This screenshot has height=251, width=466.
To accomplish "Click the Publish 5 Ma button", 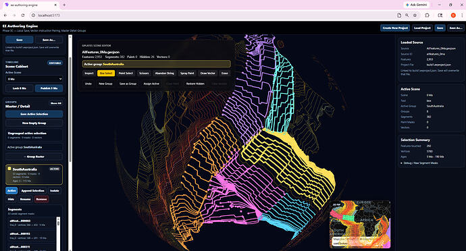I will pos(49,88).
